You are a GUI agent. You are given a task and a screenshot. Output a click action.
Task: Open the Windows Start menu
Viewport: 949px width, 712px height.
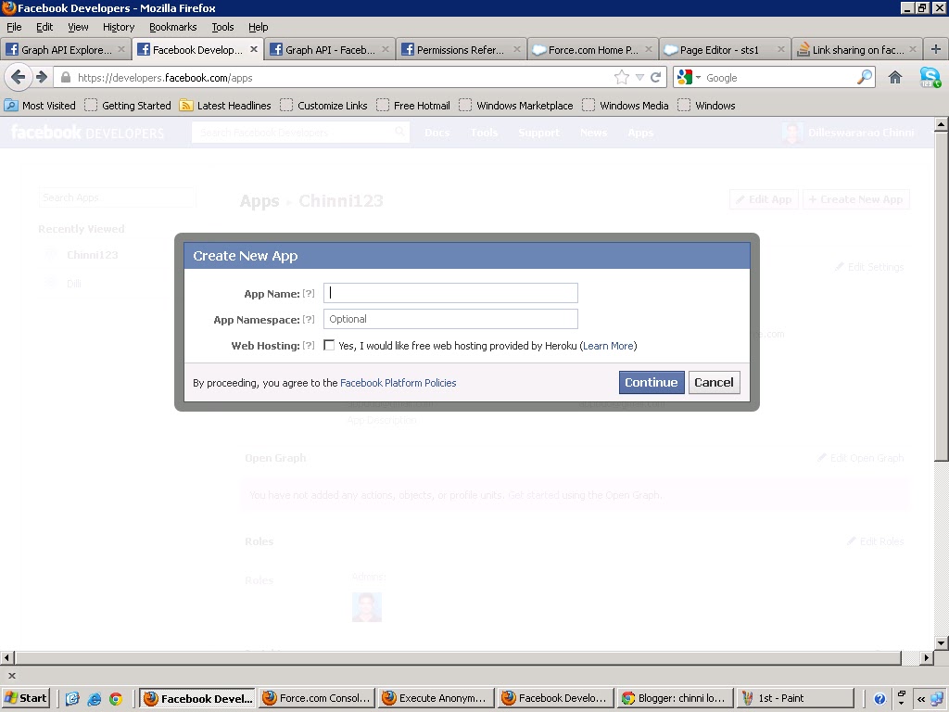25,698
